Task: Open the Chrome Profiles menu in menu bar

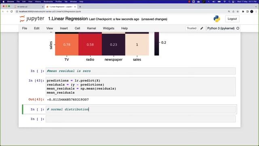Action: click(58, 2)
